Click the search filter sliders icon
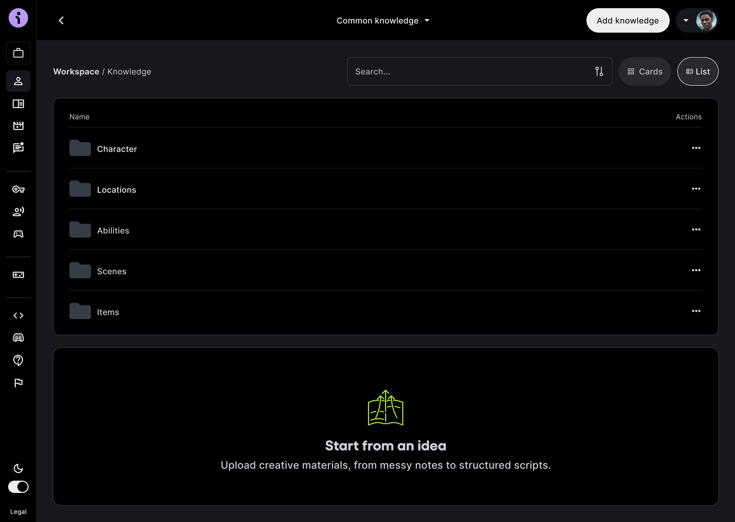Screen dimensions: 735x522 click(x=599, y=71)
